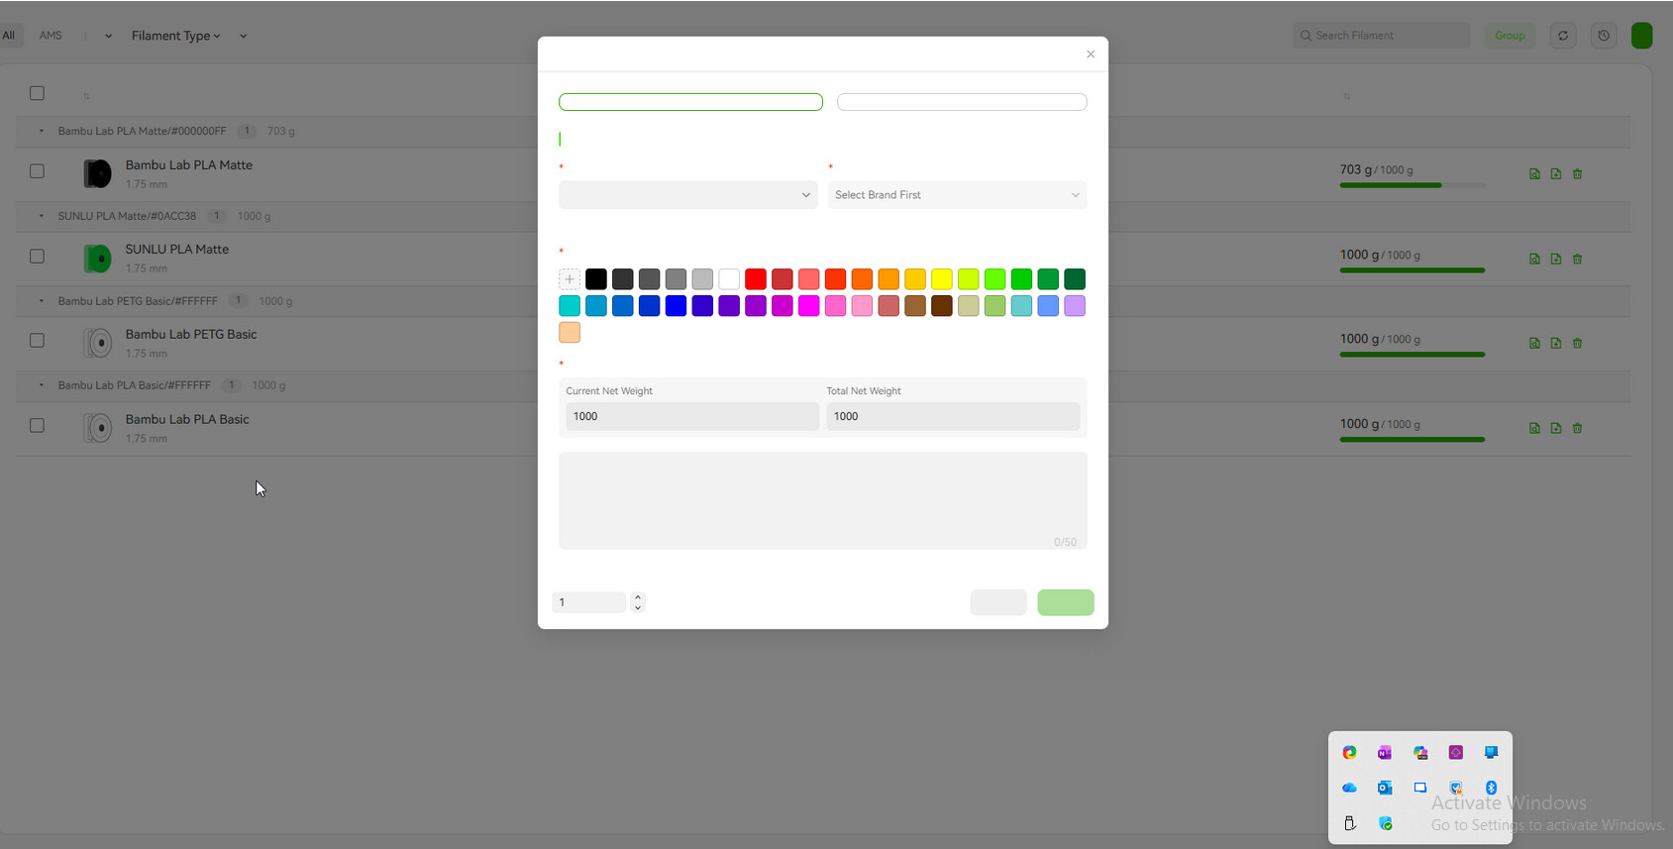Click the light green confirm button in the dialog

[x=1066, y=602]
